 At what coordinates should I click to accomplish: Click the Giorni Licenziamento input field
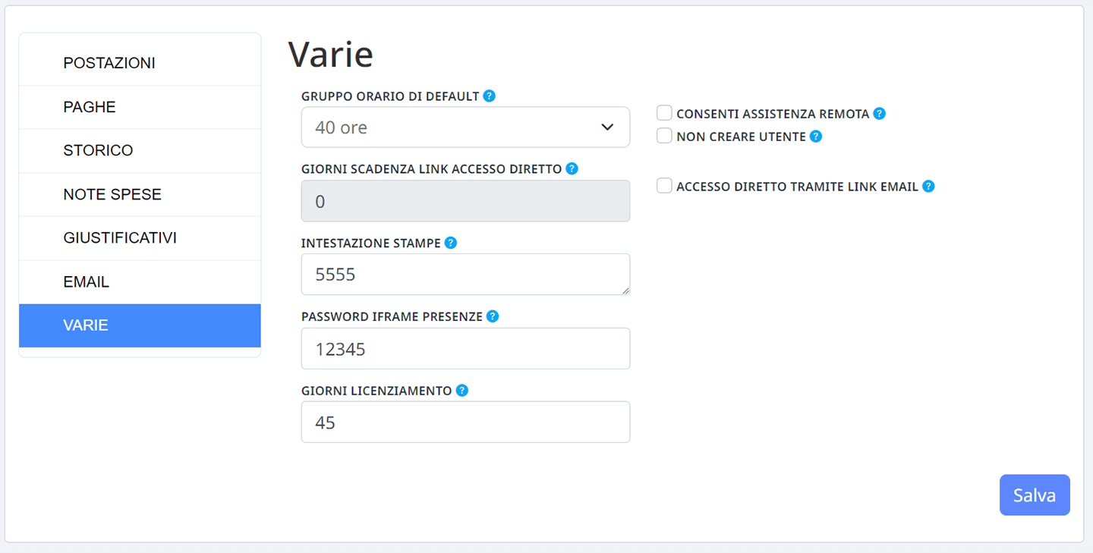pyautogui.click(x=465, y=422)
